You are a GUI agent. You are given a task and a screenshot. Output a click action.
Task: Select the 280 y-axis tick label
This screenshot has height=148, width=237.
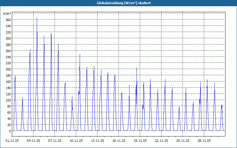8,45
